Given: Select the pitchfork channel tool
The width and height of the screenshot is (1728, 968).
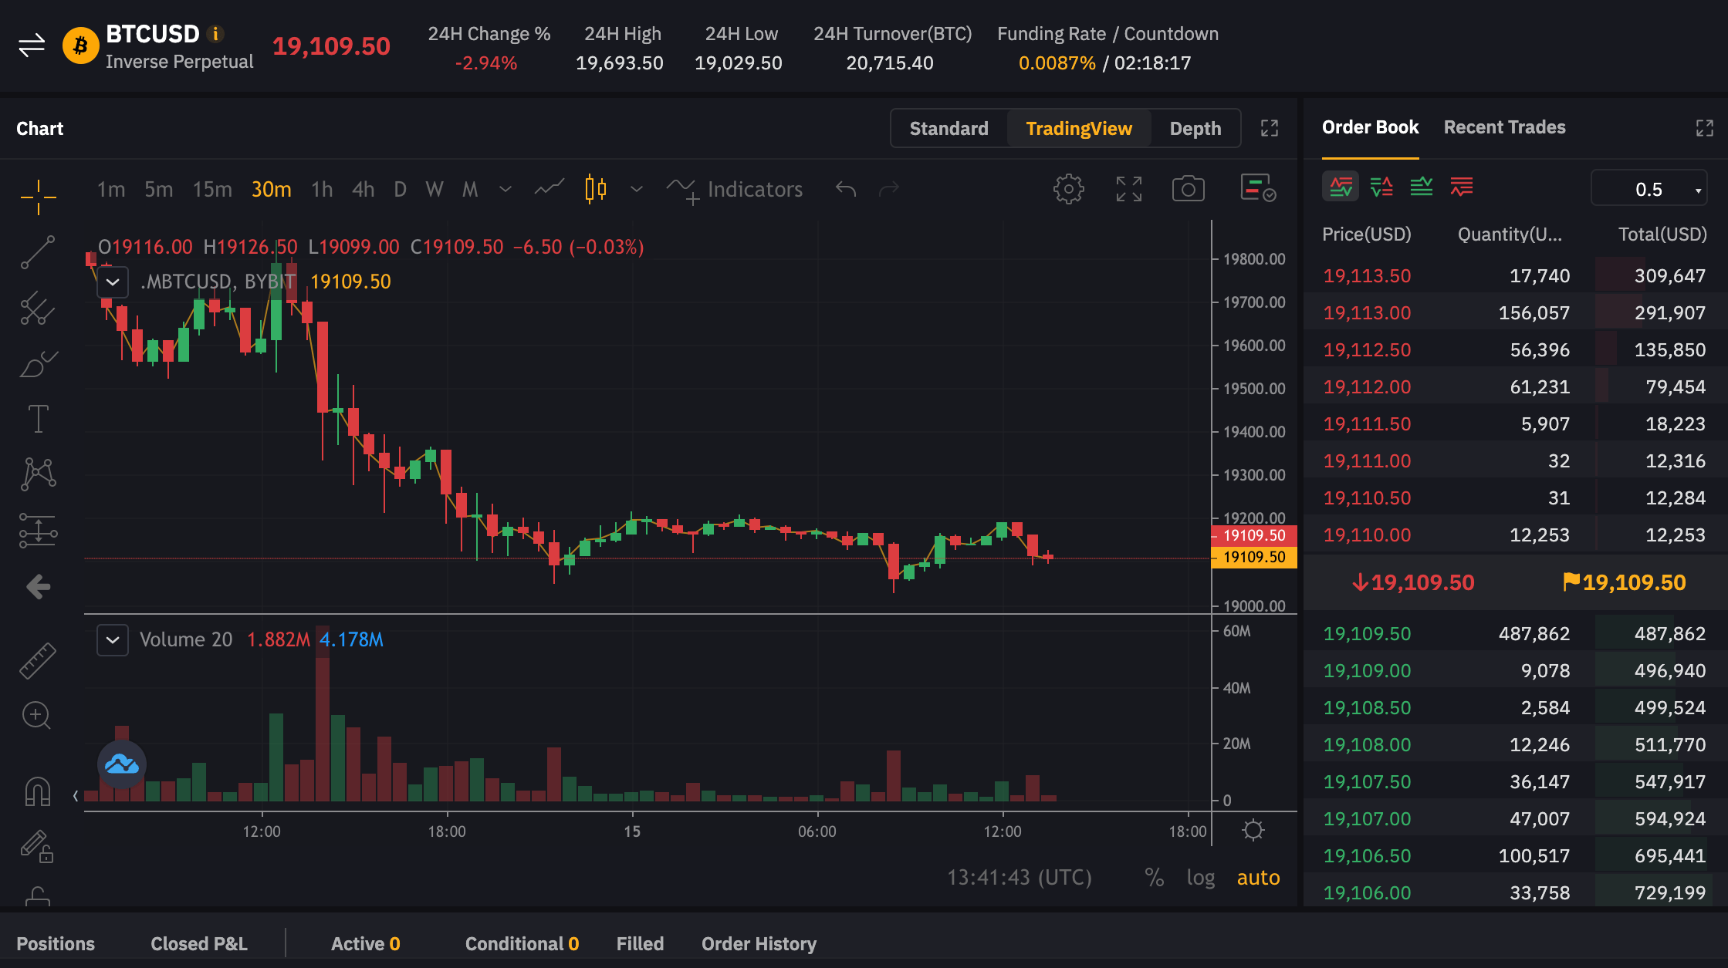Looking at the screenshot, I should tap(38, 309).
